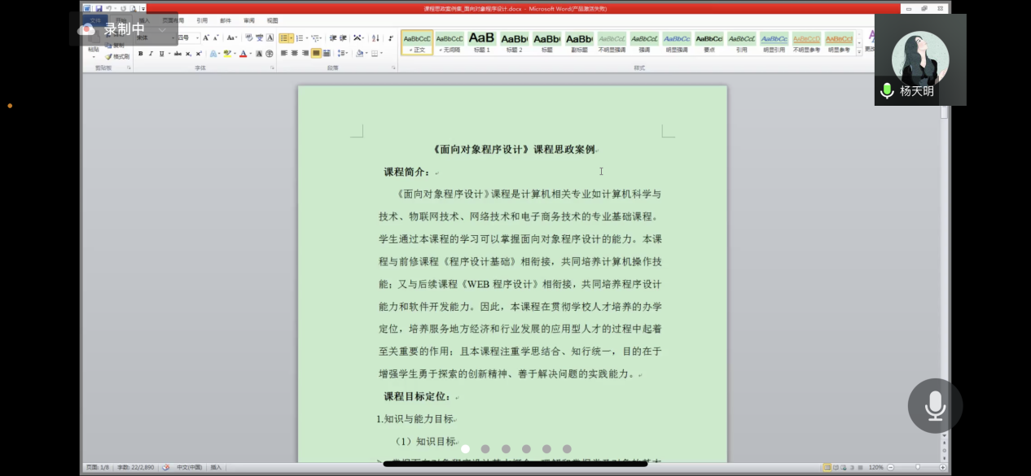Viewport: 1031px width, 476px height.
Task: Click the center alignment icon
Action: click(294, 53)
